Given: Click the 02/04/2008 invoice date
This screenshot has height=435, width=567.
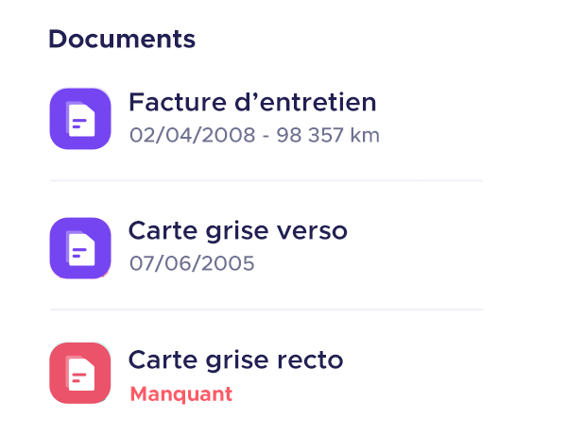Looking at the screenshot, I should (x=192, y=135).
